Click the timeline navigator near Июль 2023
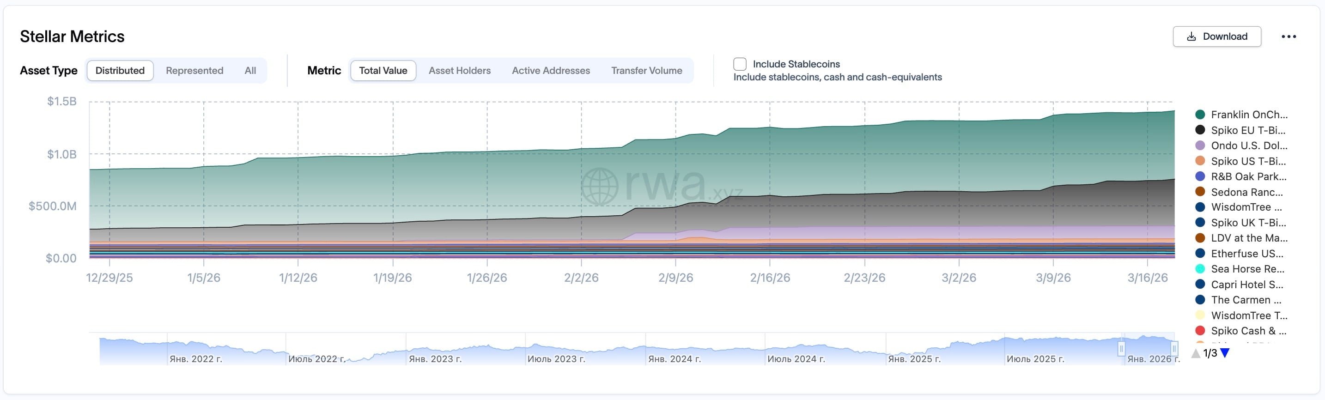This screenshot has height=400, width=1325. pos(555,350)
